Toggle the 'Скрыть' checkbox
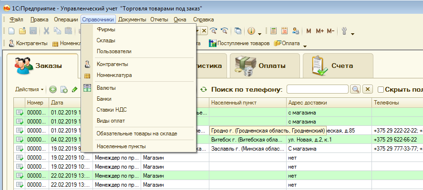Screen dimensions: 423x190 point(381,89)
